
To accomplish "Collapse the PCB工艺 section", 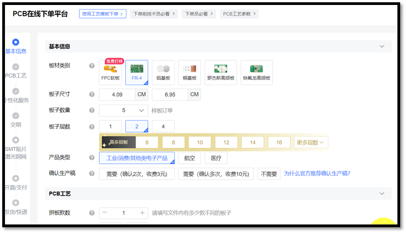I will coord(382,194).
